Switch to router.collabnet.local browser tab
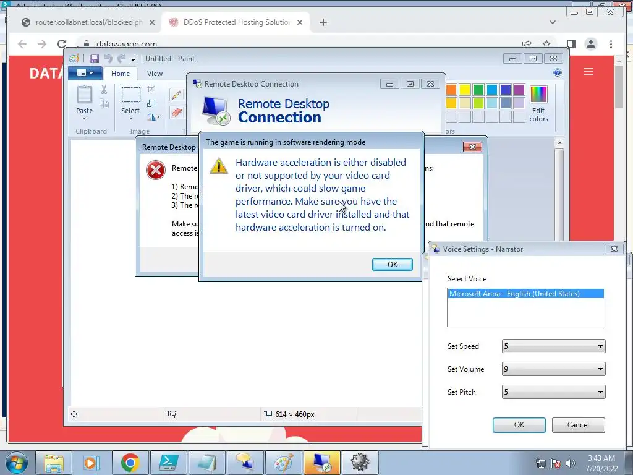 click(87, 22)
